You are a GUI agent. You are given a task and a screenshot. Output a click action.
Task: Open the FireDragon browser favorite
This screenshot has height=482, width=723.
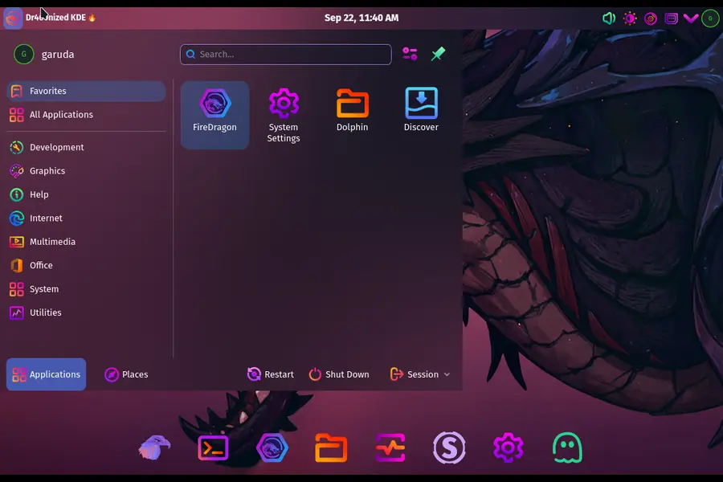coord(214,115)
